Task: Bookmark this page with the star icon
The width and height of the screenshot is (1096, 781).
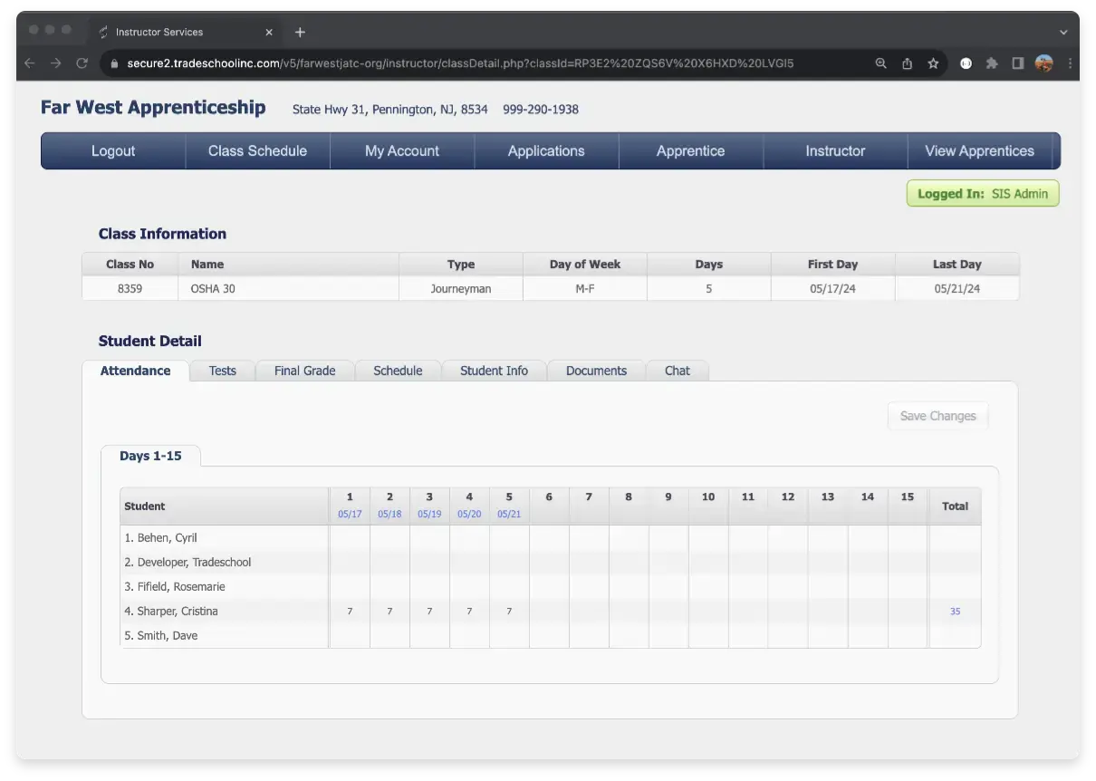Action: [933, 63]
